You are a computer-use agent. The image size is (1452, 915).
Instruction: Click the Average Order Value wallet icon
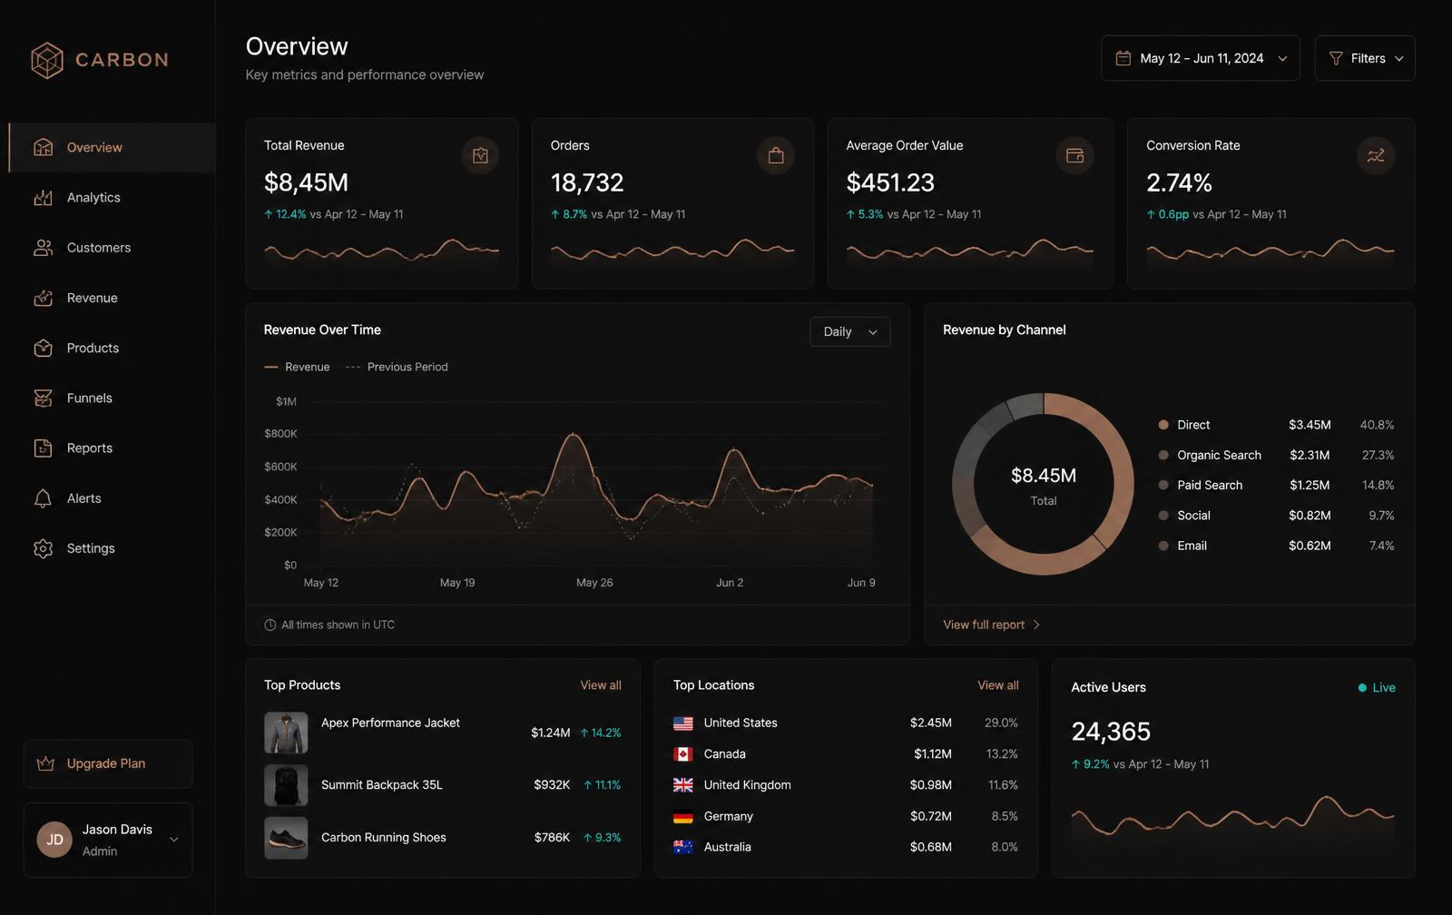click(1074, 155)
